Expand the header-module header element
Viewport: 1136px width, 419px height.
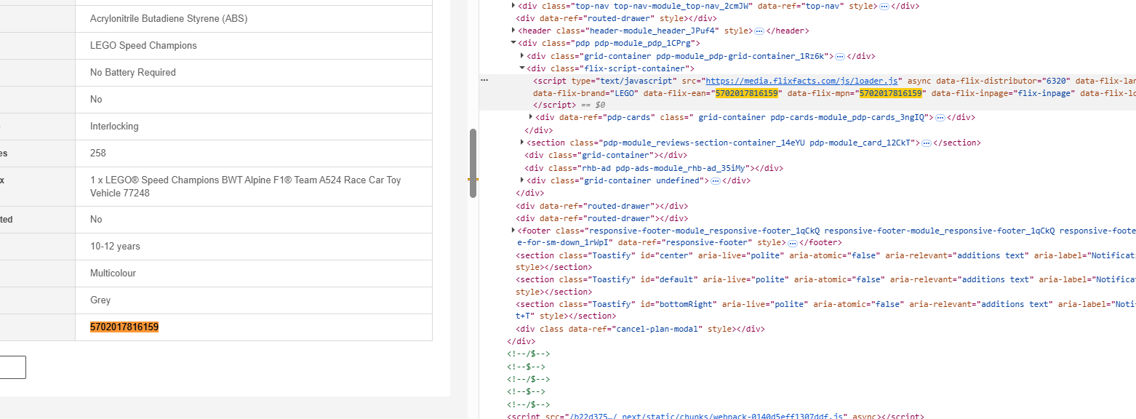[x=514, y=31]
